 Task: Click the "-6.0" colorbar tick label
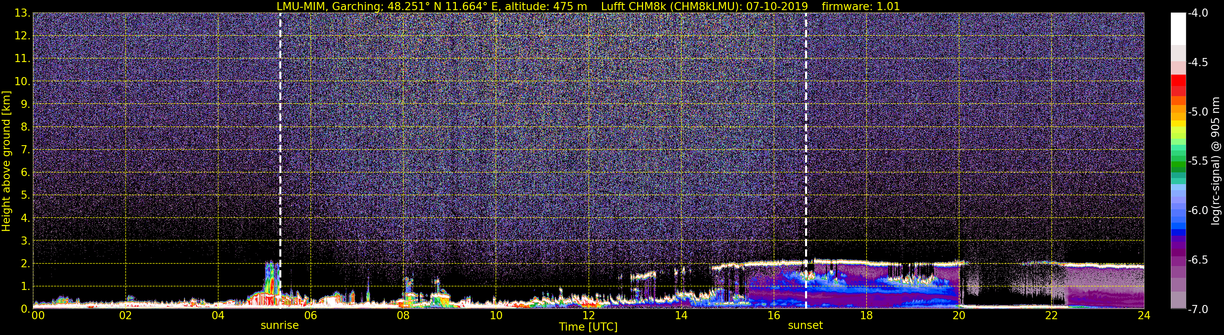1197,210
